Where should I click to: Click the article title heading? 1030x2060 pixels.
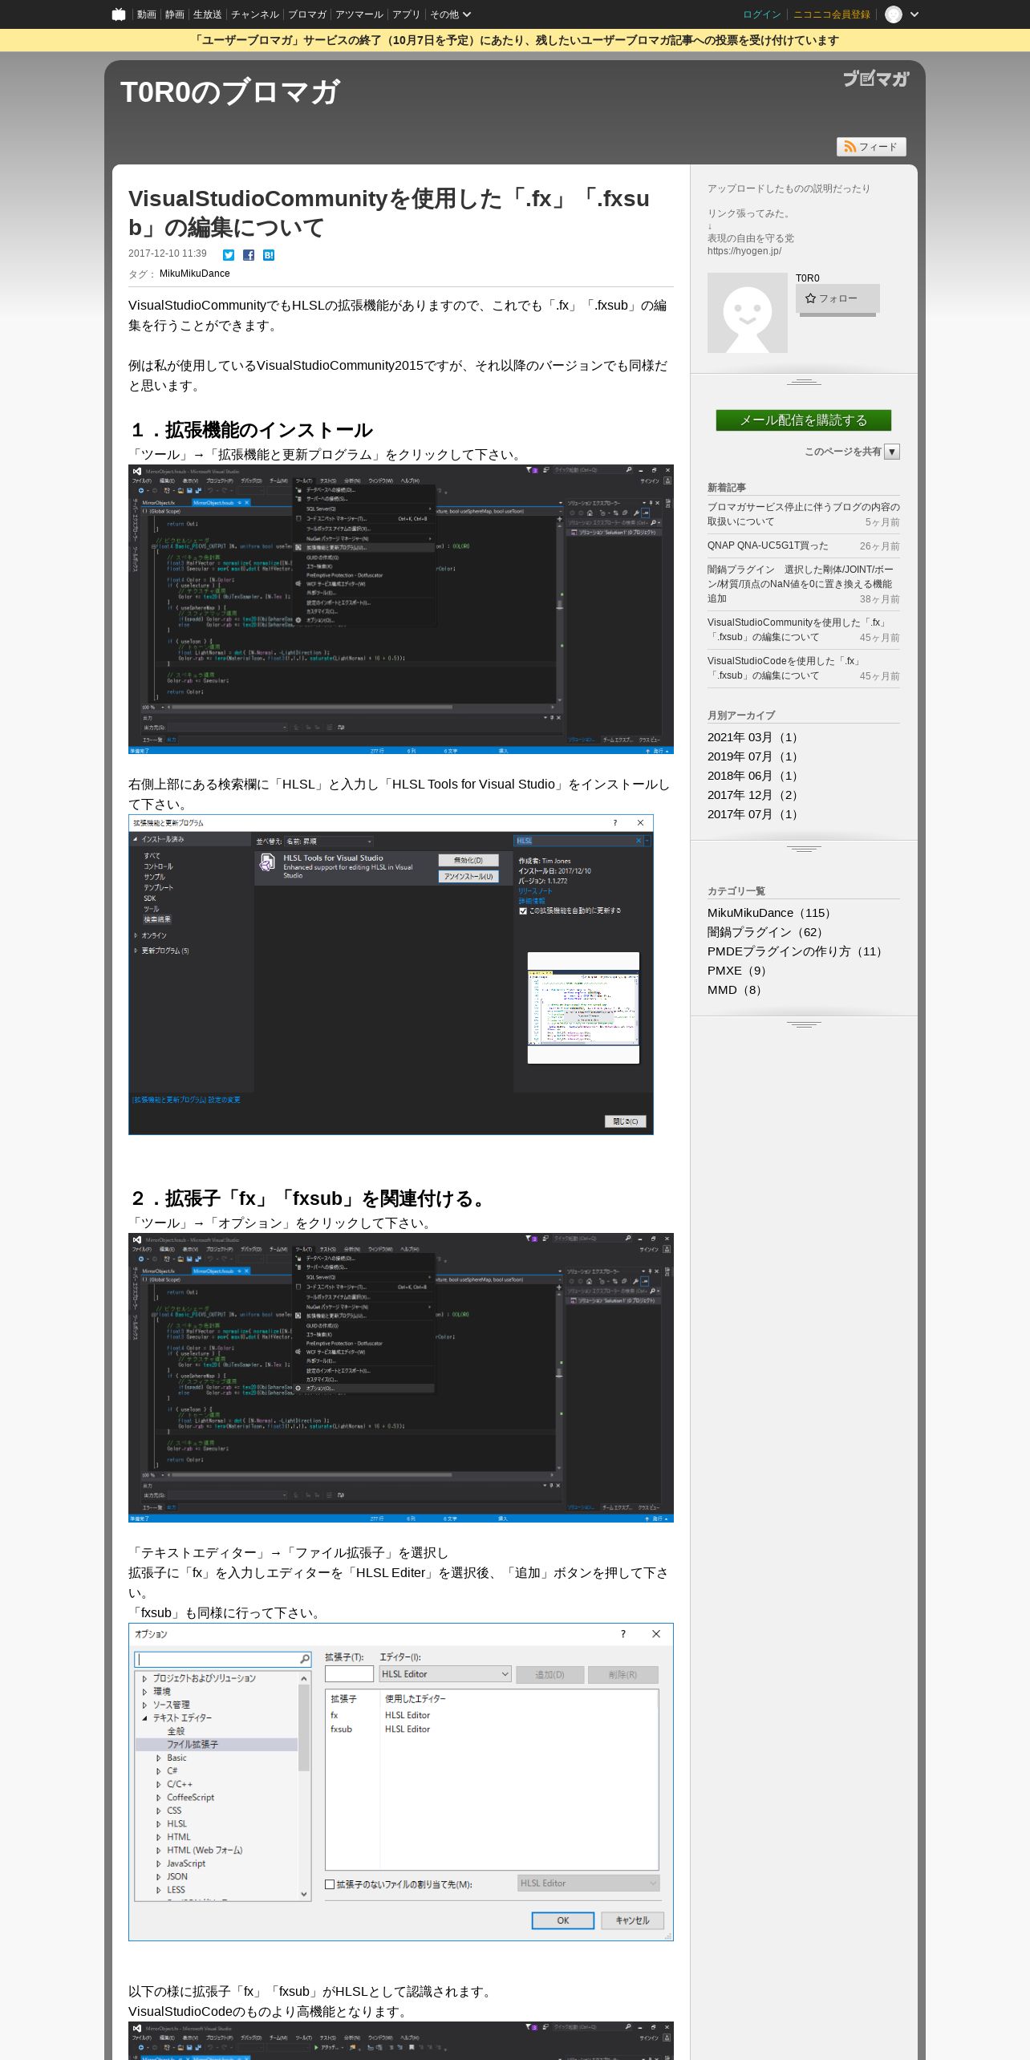tap(389, 213)
